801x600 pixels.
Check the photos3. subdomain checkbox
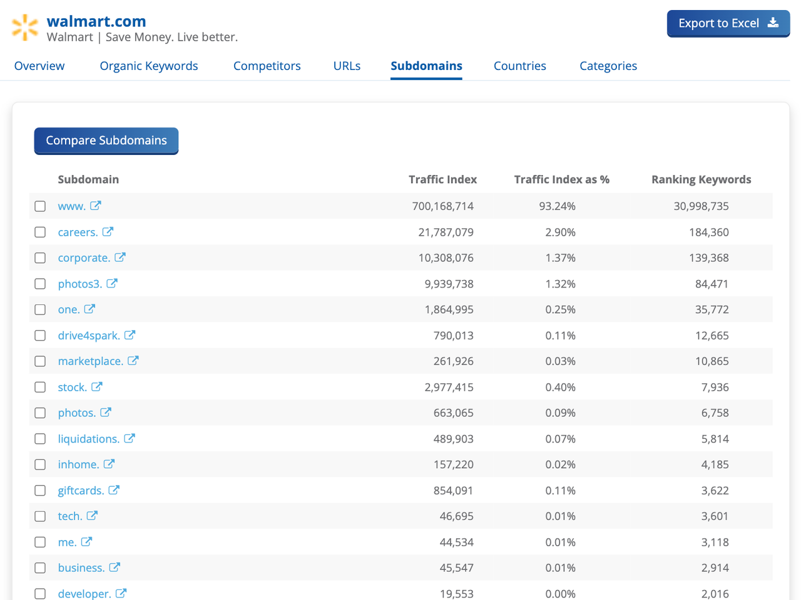40,284
